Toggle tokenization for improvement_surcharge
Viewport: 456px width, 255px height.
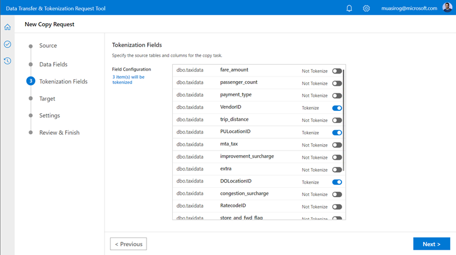point(337,158)
